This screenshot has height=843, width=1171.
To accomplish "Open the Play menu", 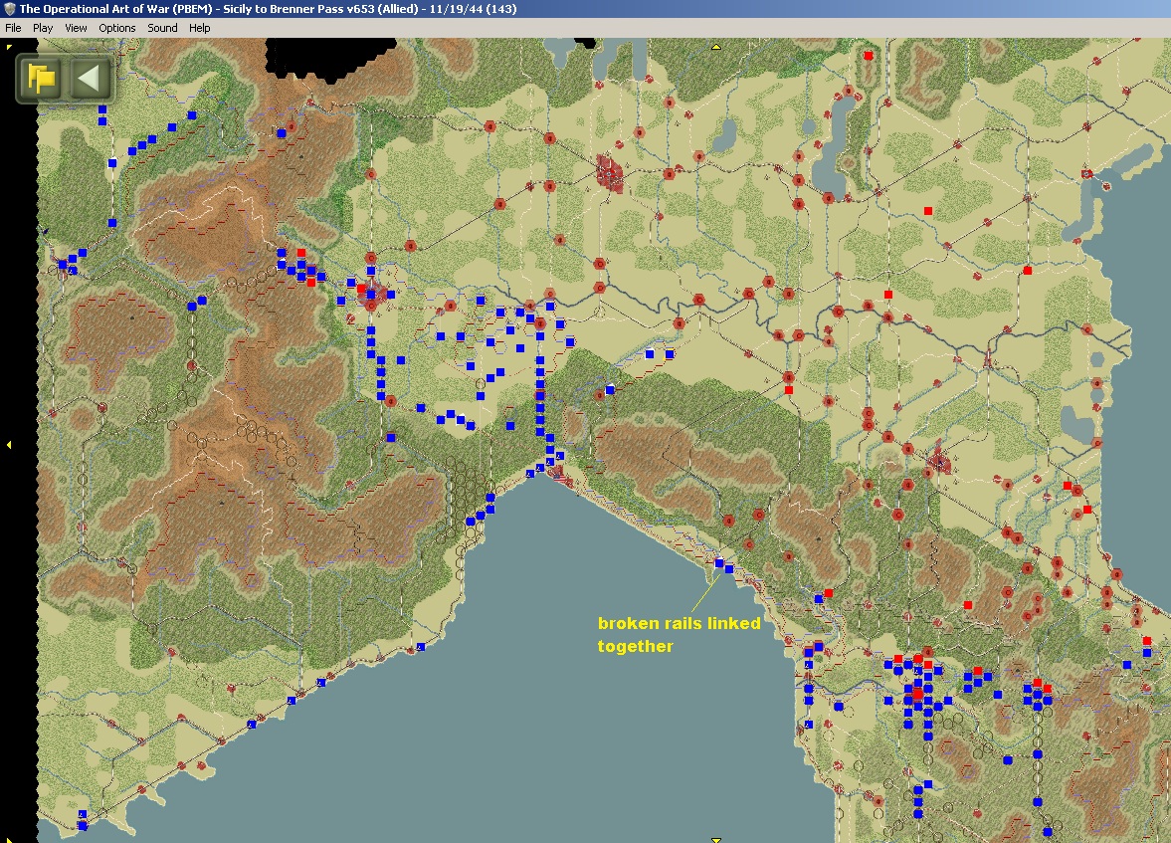I will coord(43,28).
